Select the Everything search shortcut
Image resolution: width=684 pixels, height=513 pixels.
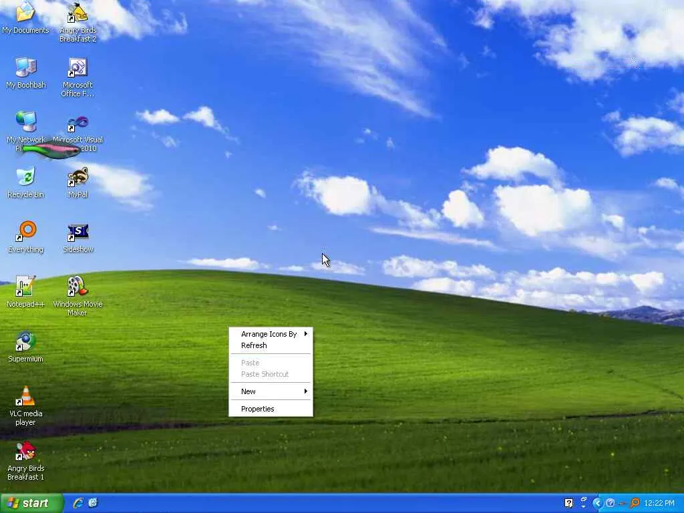point(26,237)
